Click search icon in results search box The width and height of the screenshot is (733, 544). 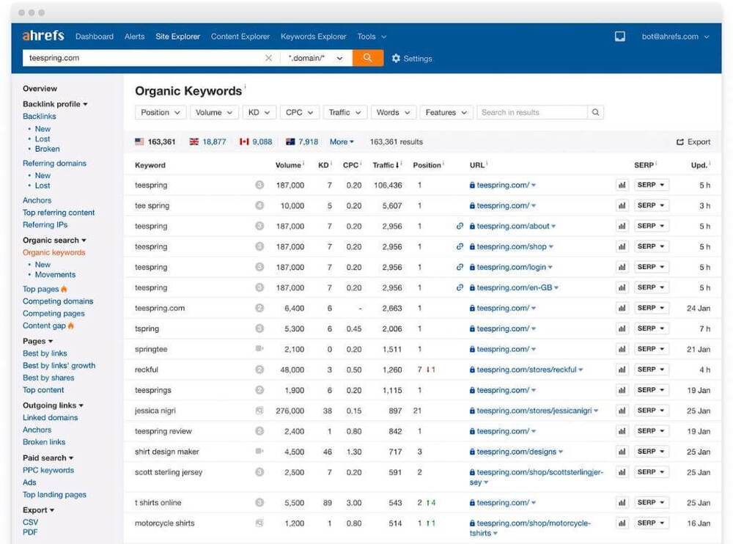[595, 112]
